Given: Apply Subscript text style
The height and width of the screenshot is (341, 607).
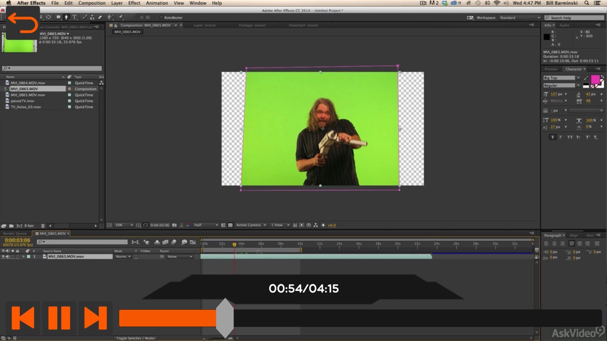Looking at the screenshot, I should coord(595,137).
